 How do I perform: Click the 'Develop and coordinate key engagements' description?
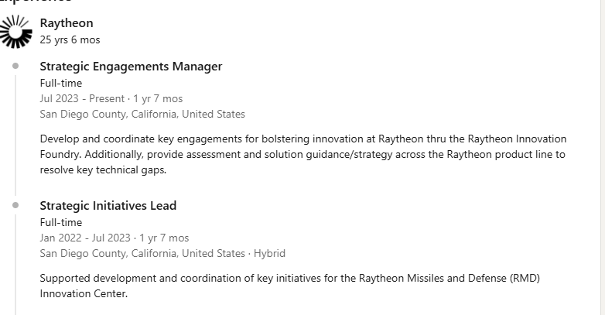pyautogui.click(x=302, y=155)
